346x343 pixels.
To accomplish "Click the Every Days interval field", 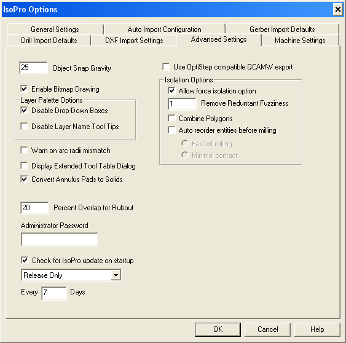I will (x=54, y=293).
